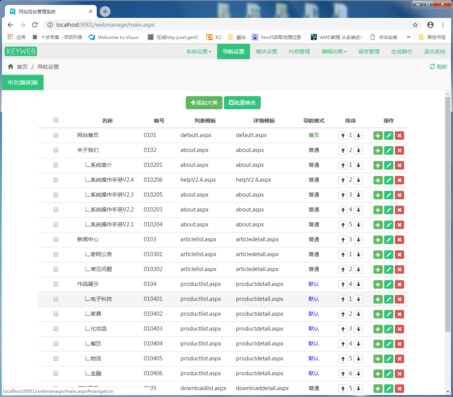Open a new browser tab
The width and height of the screenshot is (453, 397).
pyautogui.click(x=105, y=11)
